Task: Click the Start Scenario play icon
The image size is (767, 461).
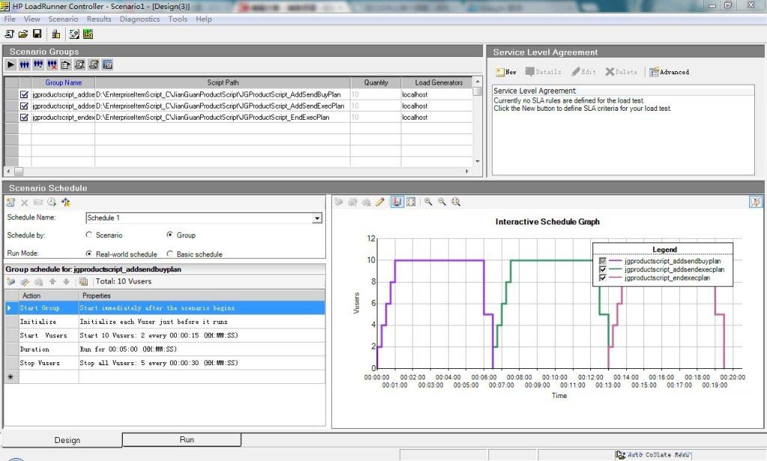Action: click(10, 64)
